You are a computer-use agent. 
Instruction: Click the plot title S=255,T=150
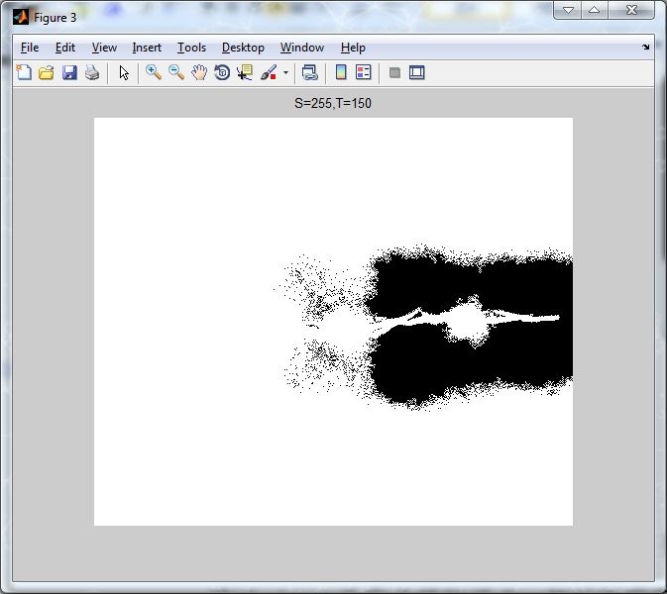[333, 103]
